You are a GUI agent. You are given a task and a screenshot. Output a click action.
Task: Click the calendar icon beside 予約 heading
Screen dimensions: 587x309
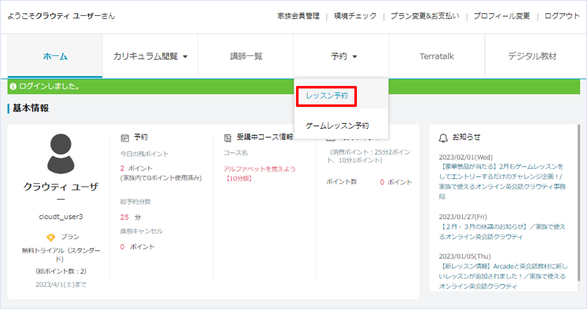125,138
